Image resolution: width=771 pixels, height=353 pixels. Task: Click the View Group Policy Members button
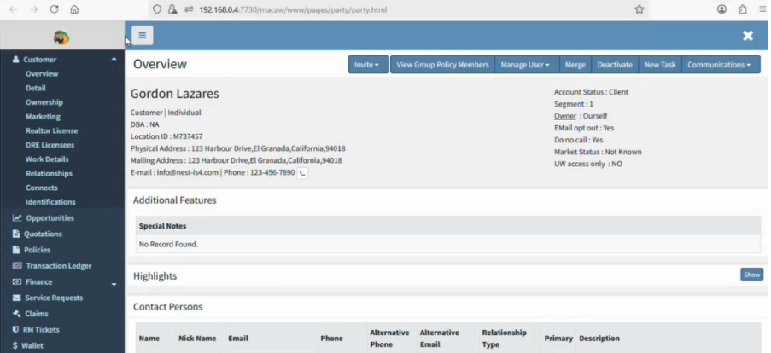443,65
